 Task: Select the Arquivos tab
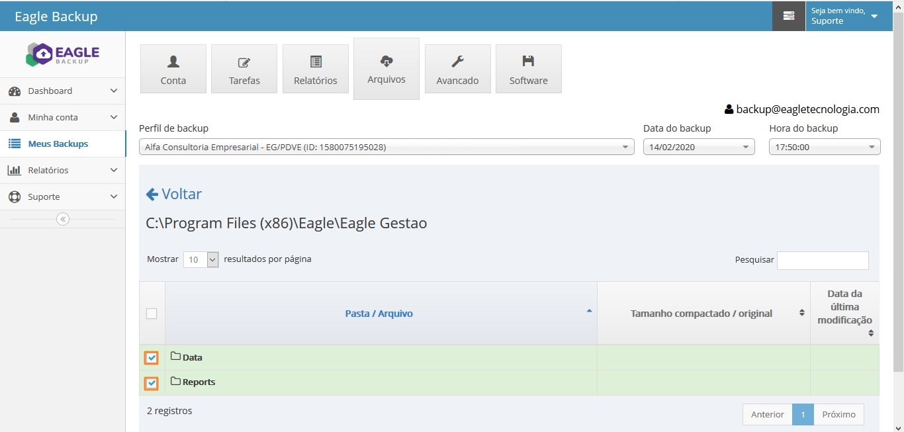[x=386, y=69]
